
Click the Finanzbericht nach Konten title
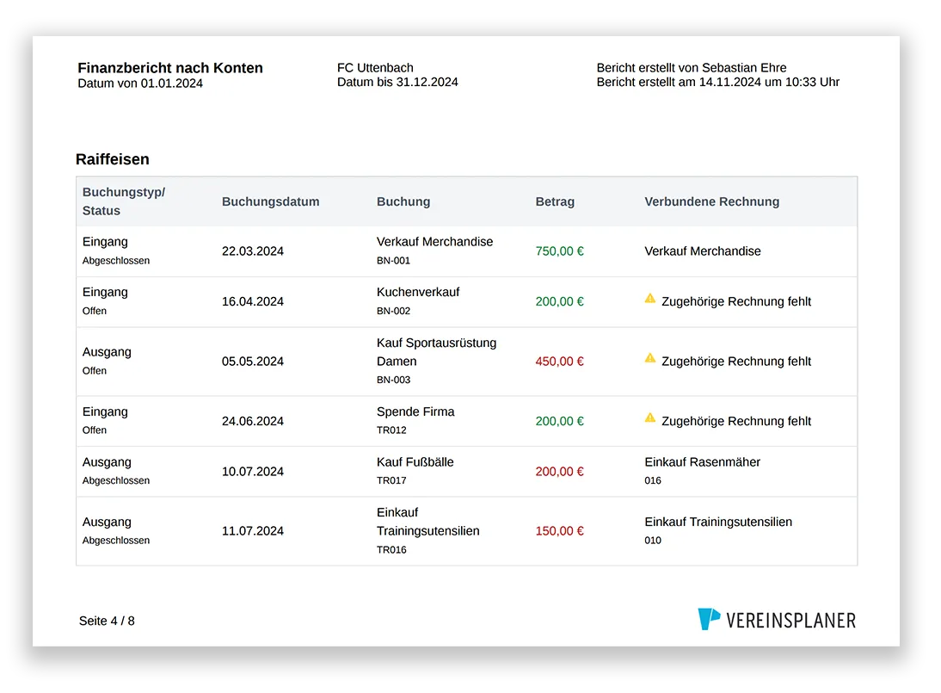(170, 68)
